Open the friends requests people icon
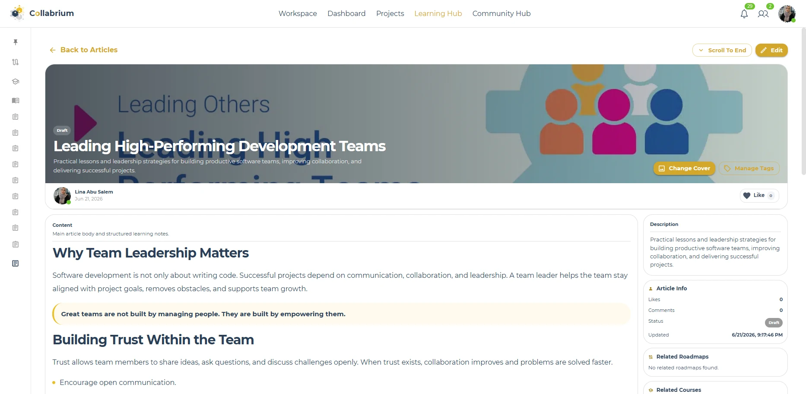 coord(763,14)
